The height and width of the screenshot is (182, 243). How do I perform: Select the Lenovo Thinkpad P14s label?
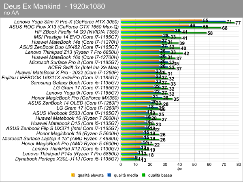(x=70, y=154)
